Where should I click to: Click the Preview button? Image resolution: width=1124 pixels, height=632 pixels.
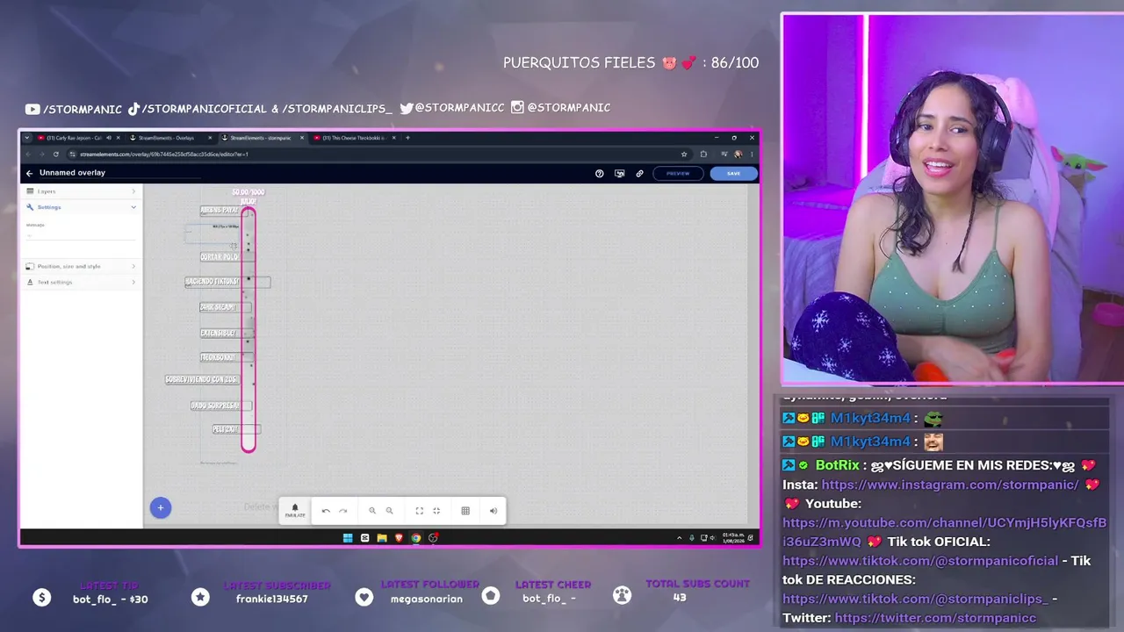point(678,174)
